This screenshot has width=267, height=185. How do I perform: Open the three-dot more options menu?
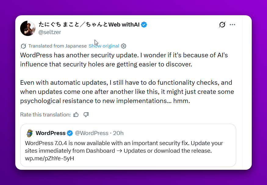[x=232, y=25]
